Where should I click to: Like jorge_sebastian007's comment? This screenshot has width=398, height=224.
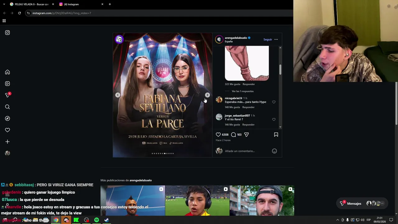click(274, 119)
